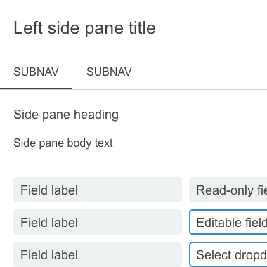Click the Side pane body text
Viewport: 267px width, 267px height.
click(x=63, y=143)
